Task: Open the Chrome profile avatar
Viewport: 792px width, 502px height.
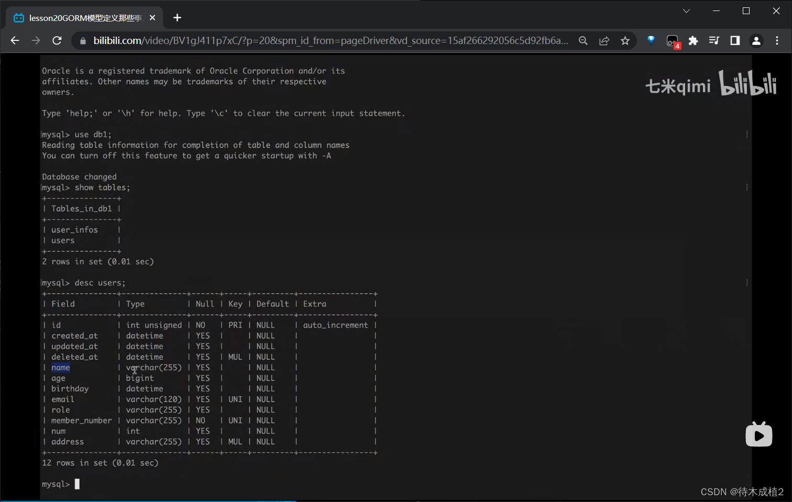Action: [756, 40]
